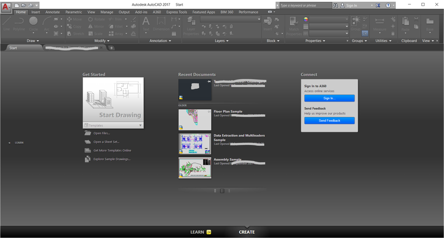Click the Open file icon in Quick Access

(x=24, y=6)
